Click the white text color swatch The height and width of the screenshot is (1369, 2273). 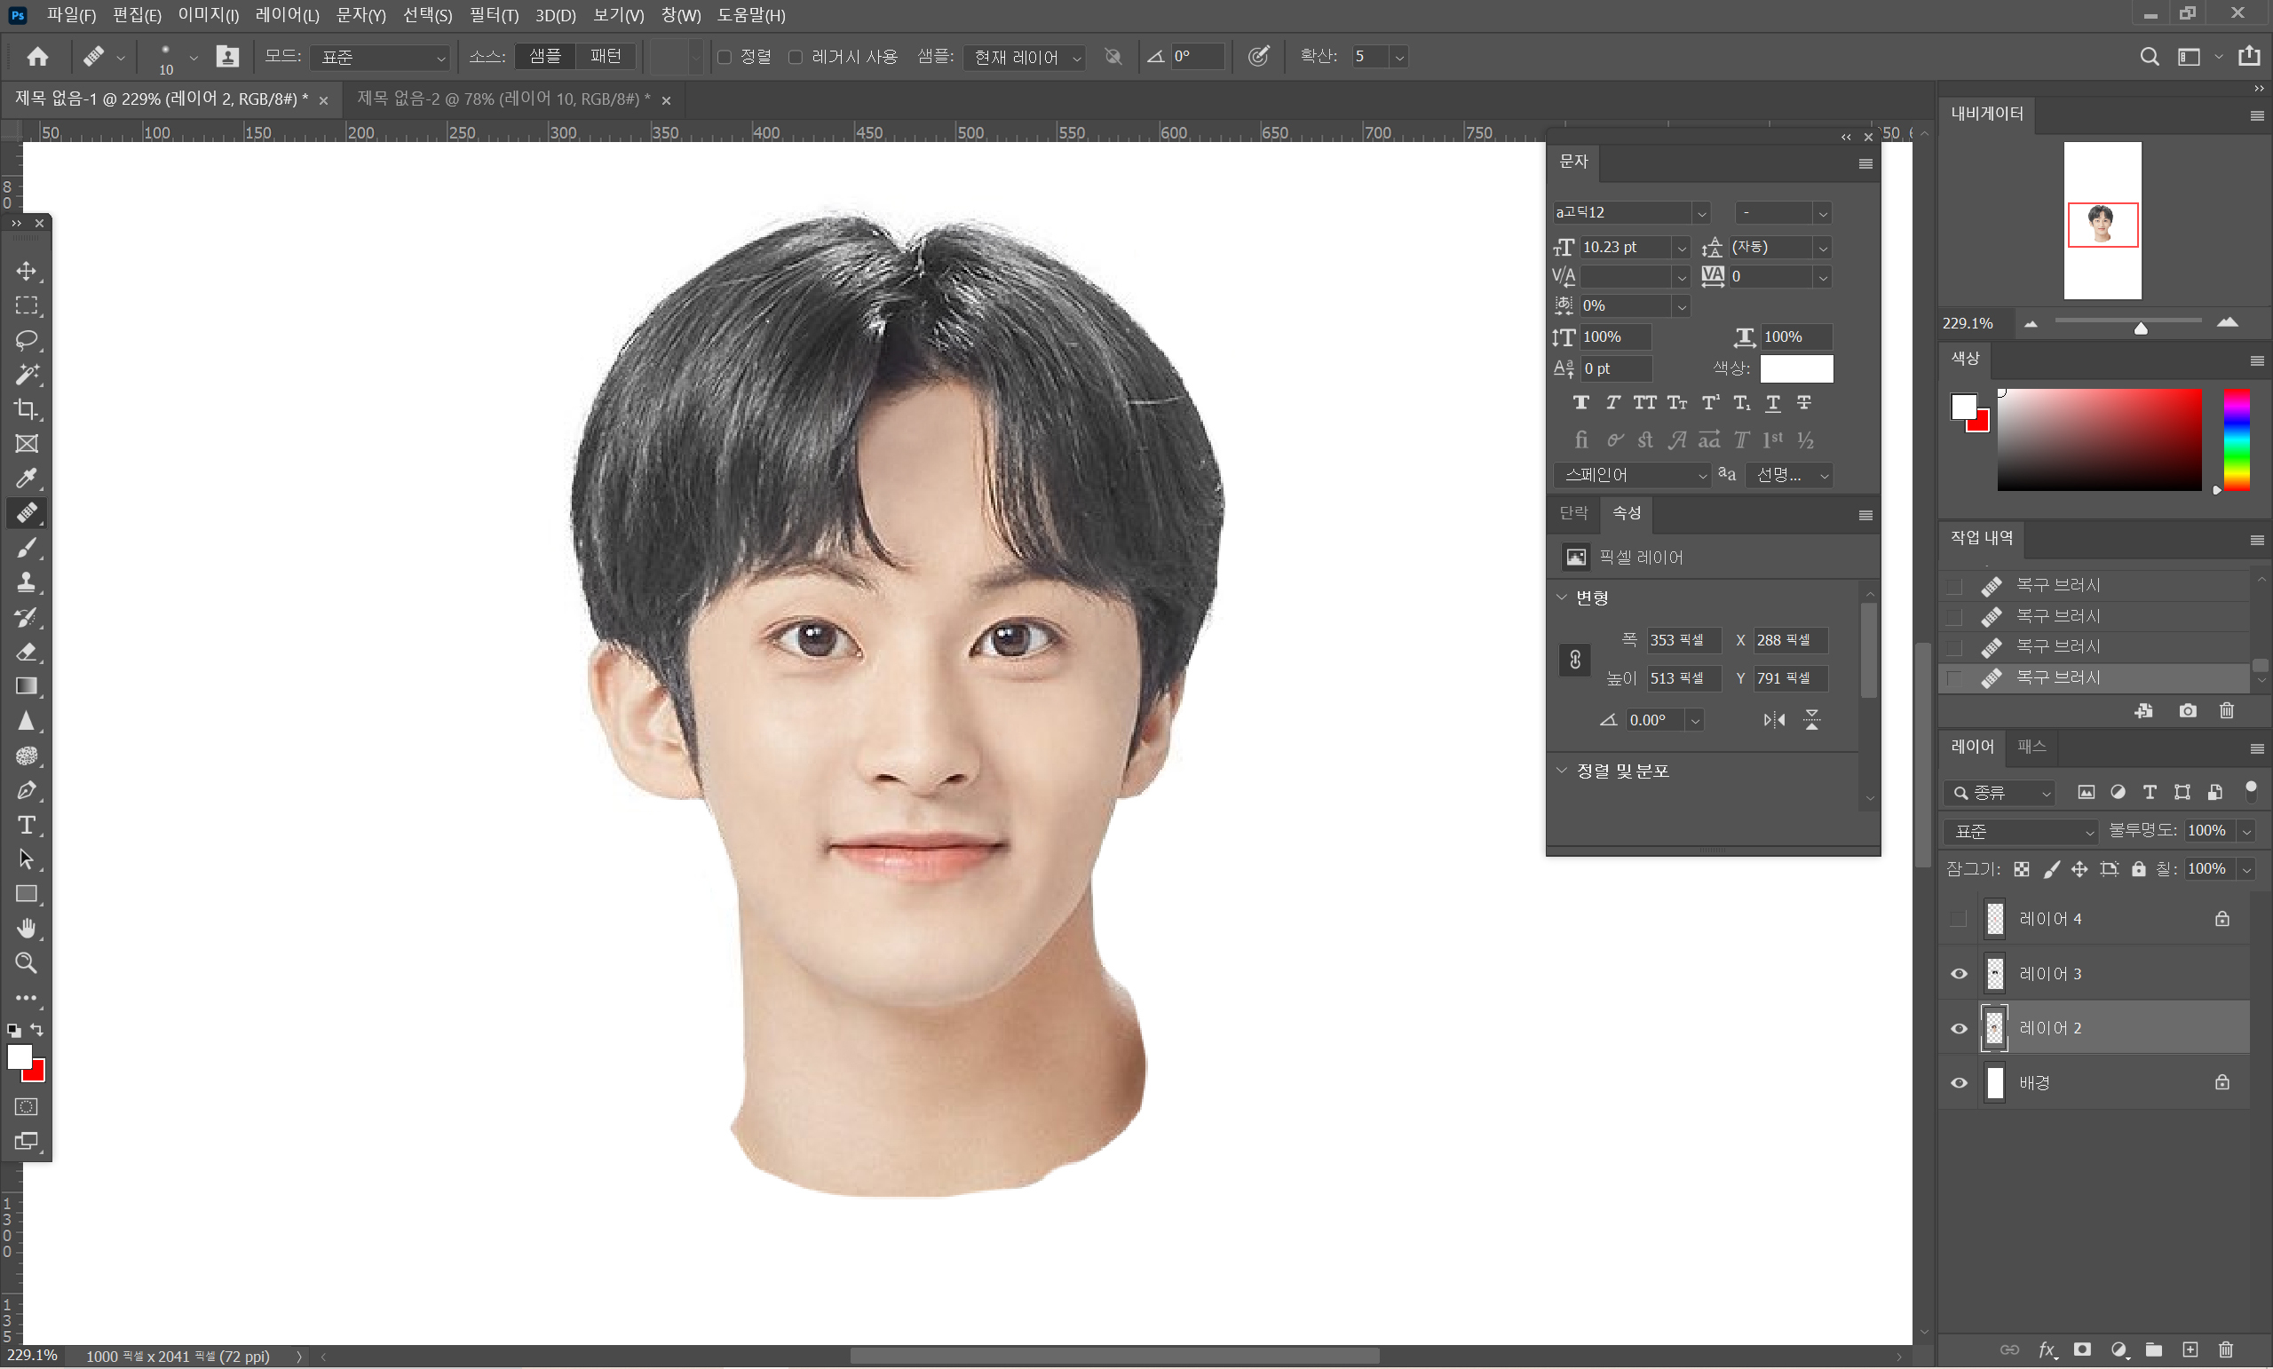coord(1796,368)
